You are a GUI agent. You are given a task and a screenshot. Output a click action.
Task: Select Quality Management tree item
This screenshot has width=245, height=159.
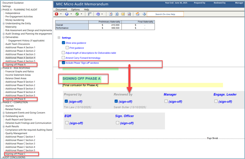click(x=16, y=133)
